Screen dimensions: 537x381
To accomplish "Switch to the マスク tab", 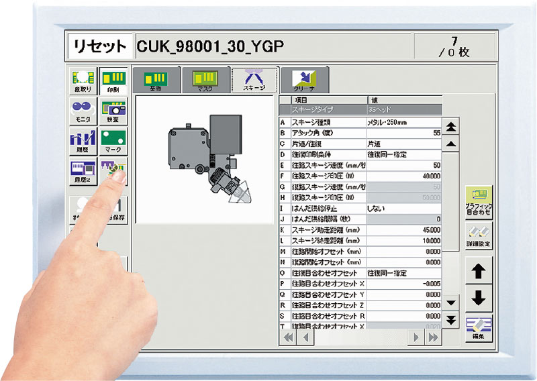I will (x=204, y=80).
